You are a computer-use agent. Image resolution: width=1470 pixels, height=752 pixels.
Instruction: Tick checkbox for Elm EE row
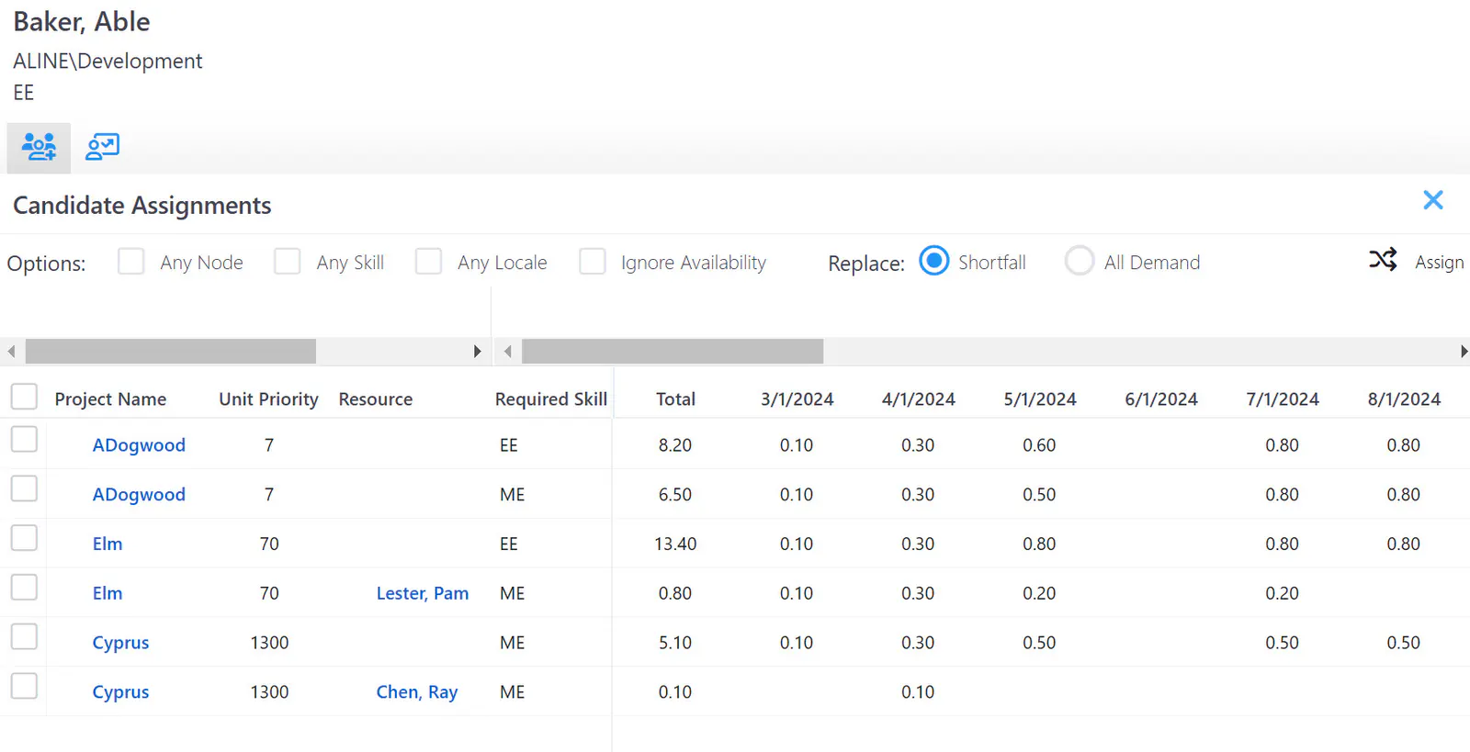24,539
